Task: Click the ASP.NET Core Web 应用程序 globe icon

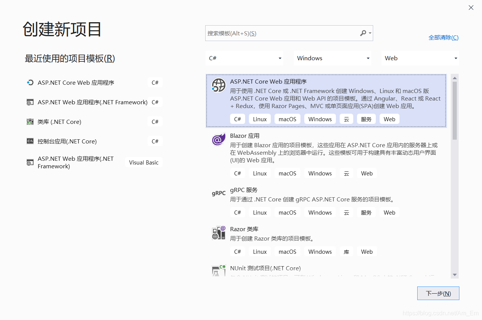Action: (218, 85)
